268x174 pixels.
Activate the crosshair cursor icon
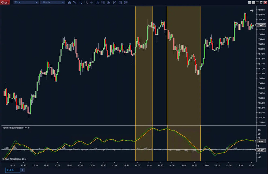pos(92,2)
